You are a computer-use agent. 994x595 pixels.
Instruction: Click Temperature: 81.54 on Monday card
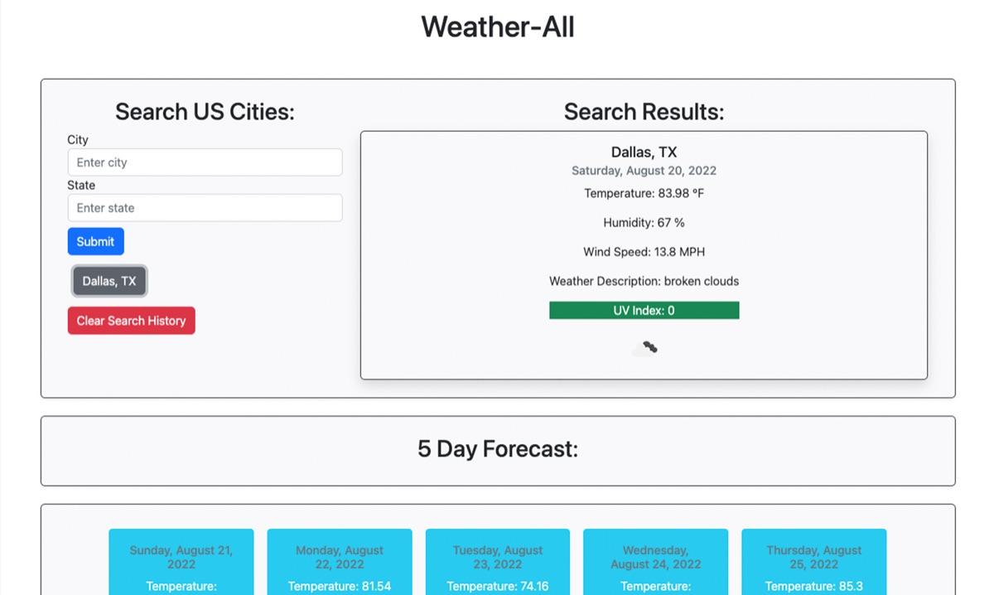tap(340, 587)
